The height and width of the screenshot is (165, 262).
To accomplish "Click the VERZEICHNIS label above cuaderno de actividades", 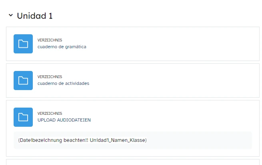I will tap(50, 77).
